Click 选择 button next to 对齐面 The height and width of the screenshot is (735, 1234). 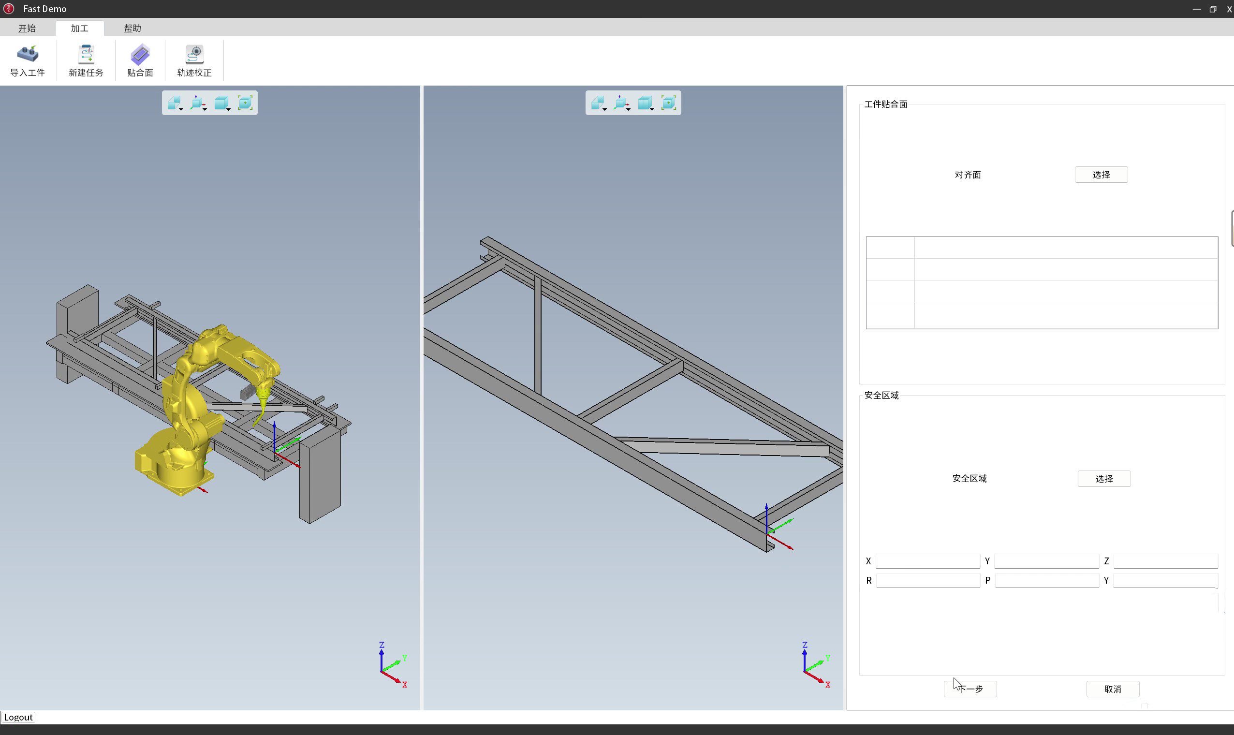coord(1102,175)
